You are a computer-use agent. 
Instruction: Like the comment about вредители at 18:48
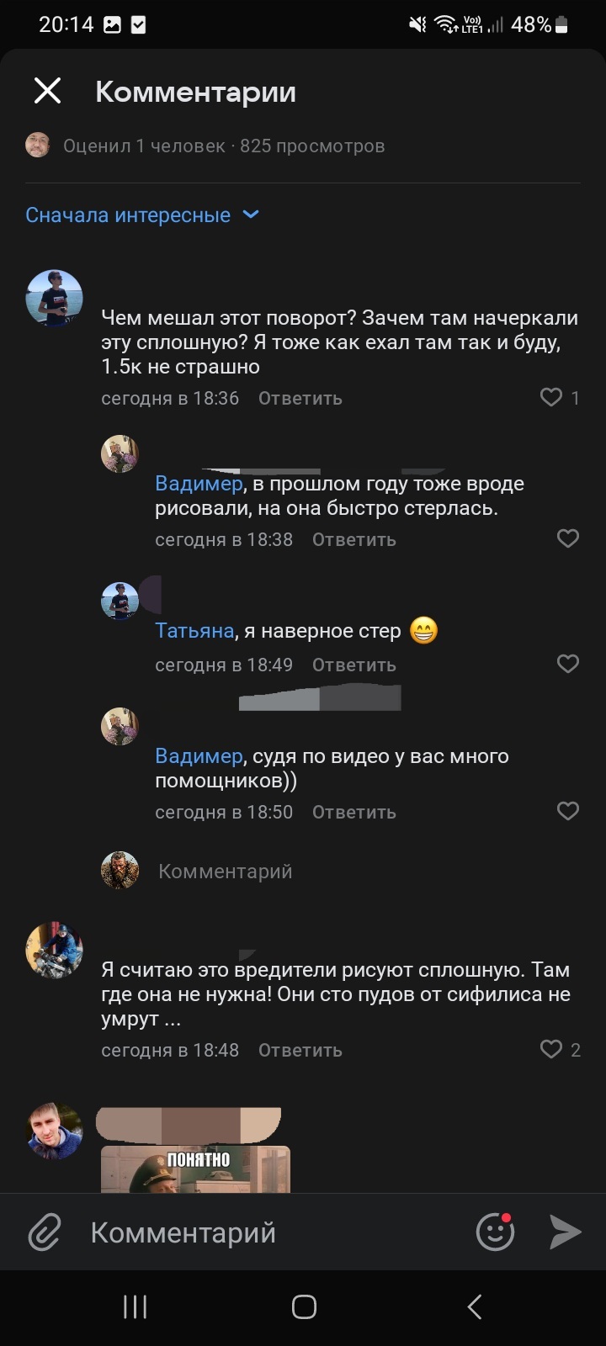point(551,1049)
